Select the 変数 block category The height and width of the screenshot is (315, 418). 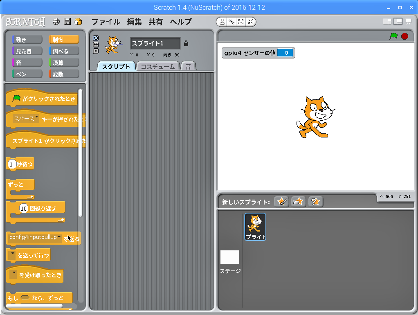coord(64,74)
